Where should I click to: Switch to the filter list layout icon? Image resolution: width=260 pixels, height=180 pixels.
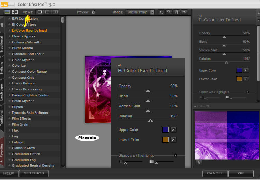pos(15,12)
